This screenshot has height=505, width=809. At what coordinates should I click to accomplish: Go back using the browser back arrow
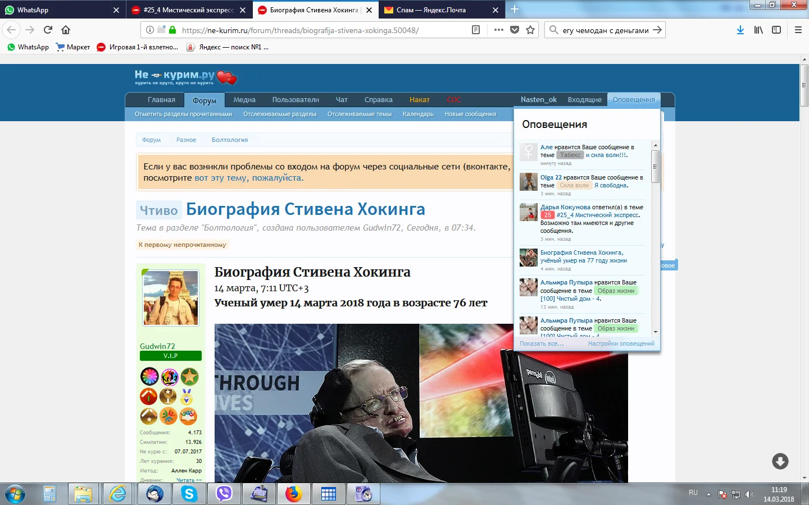click(12, 30)
